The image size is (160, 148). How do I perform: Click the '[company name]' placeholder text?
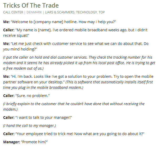pyautogui.click(x=47, y=21)
